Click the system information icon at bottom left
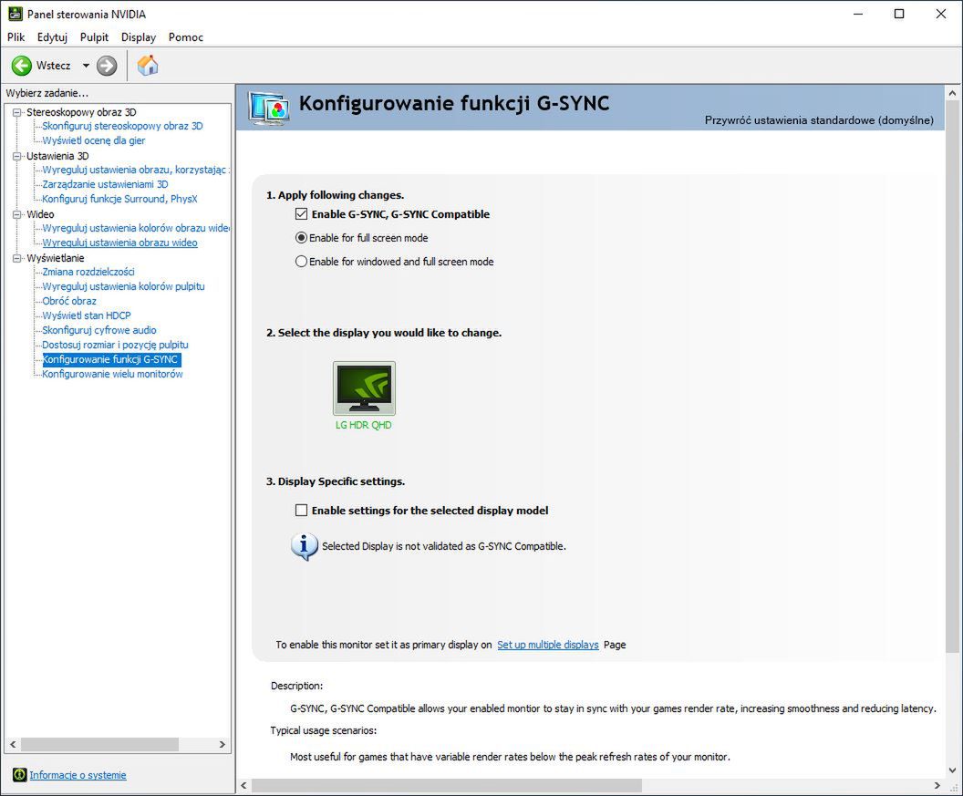Screen dimensions: 963x796 [x=20, y=774]
